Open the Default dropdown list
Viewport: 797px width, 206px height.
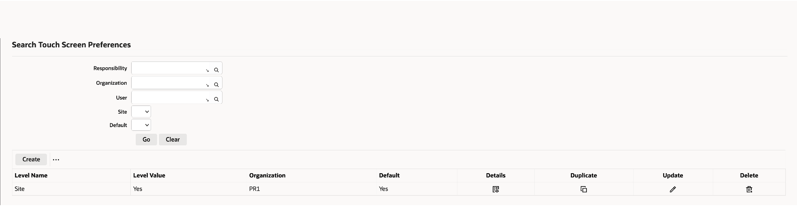pos(141,125)
